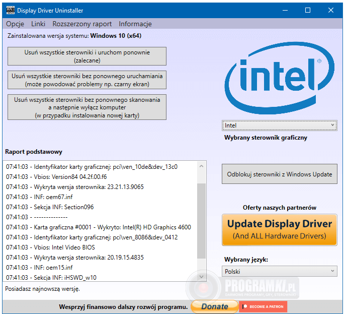Click Usuń wszystkie sterowniki i uruchom ponownie
Viewport: 345px width, 314px height.
click(87, 56)
